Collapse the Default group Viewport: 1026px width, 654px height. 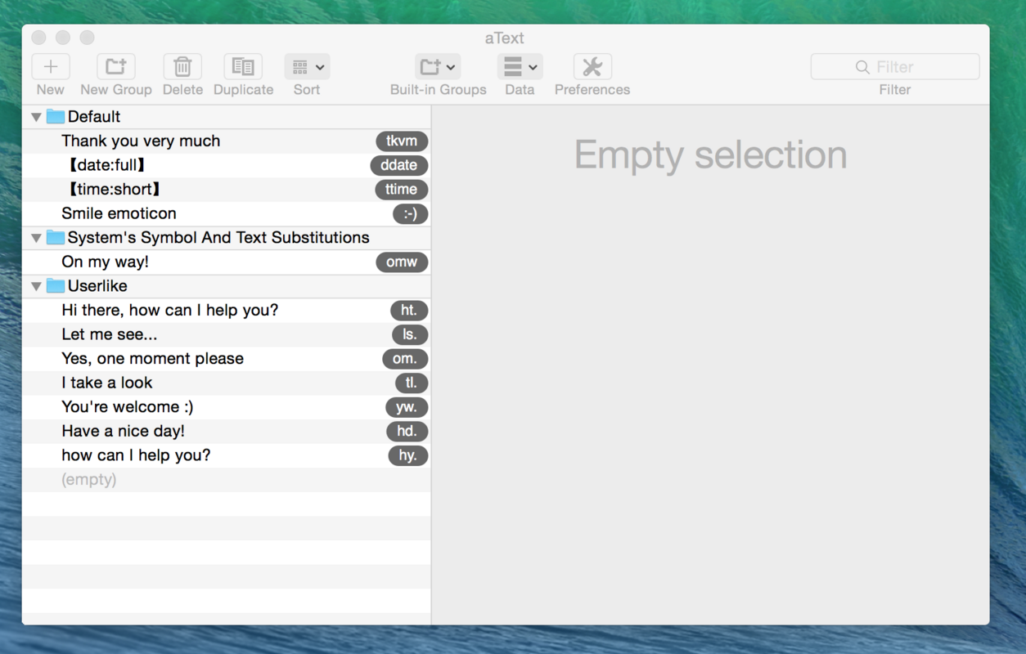point(36,116)
